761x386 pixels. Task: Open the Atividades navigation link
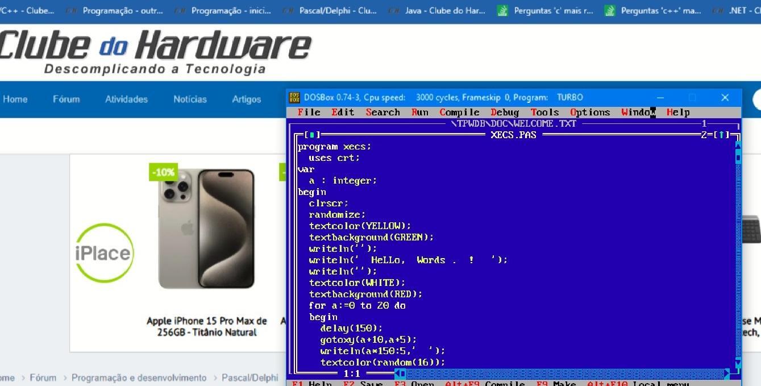tap(126, 99)
